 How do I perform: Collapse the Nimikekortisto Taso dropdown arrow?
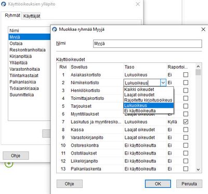point(163,83)
